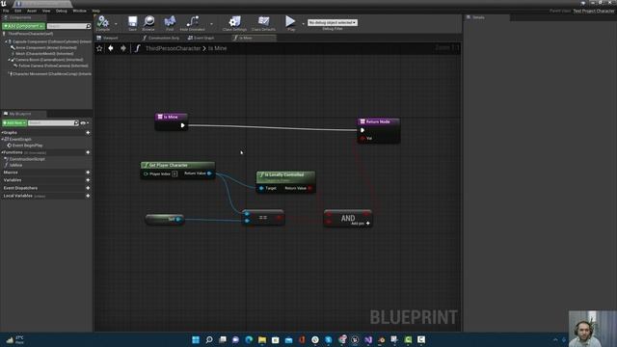Collapse the Graphs section
The image size is (617, 347).
2,133
